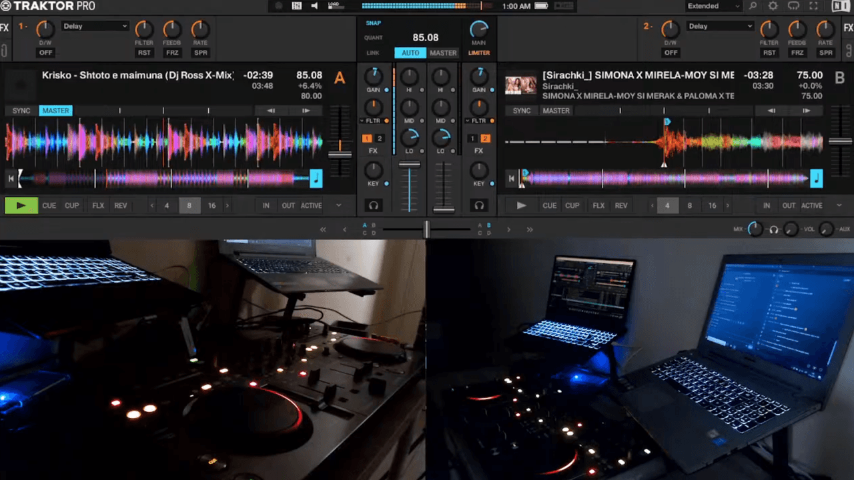Toggle FX unit 1 OFF button
This screenshot has width=854, height=480.
tap(45, 53)
